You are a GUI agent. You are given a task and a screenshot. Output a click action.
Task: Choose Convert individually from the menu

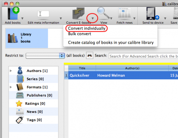[87, 28]
